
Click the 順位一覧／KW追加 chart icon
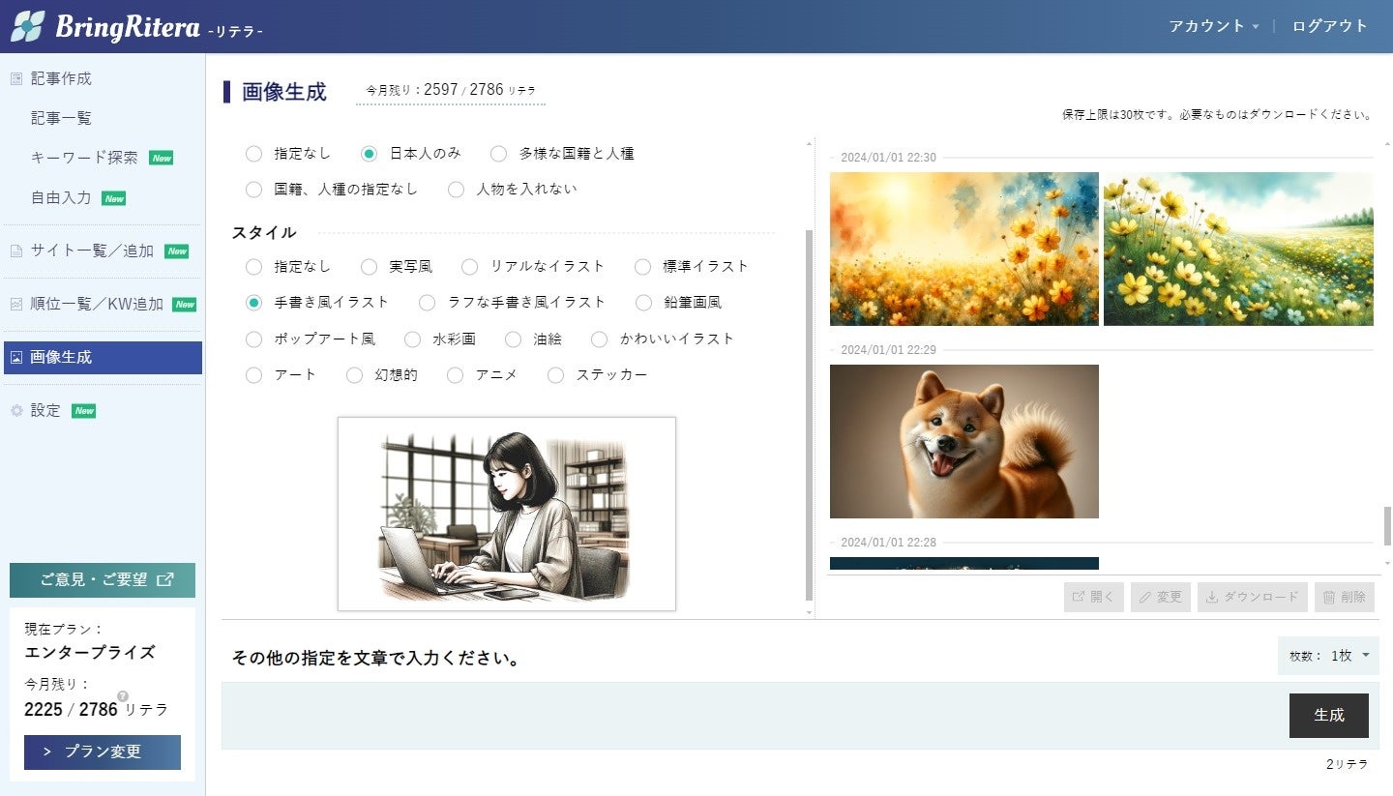tap(16, 305)
